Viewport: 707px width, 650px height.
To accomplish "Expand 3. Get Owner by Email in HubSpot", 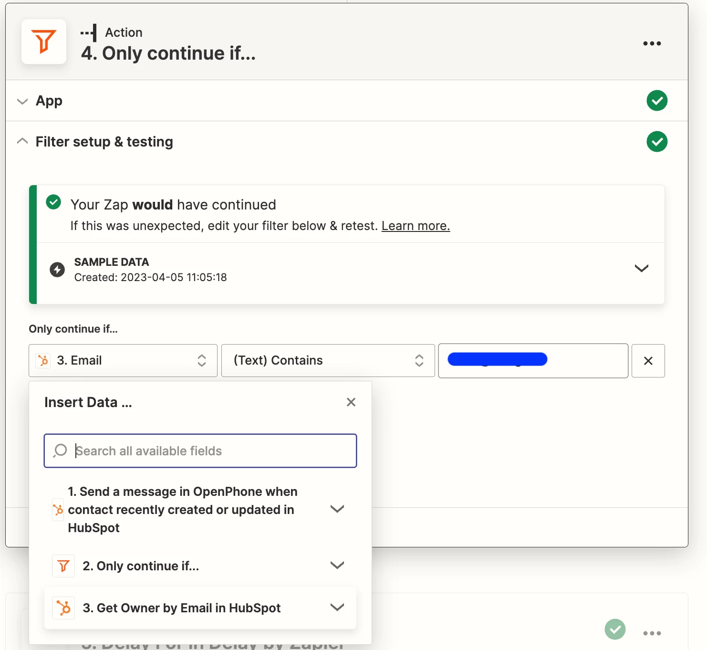I will (337, 608).
